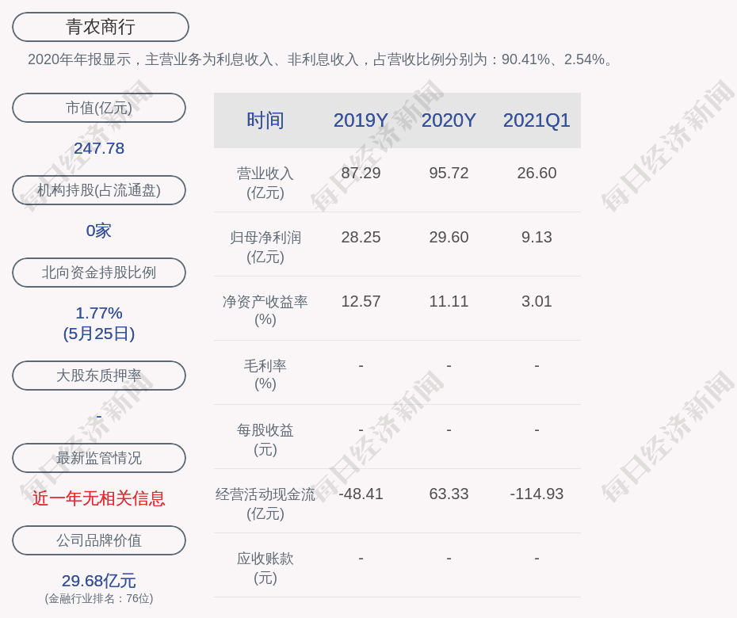Select the 市值(亿元) label pill

(99, 108)
